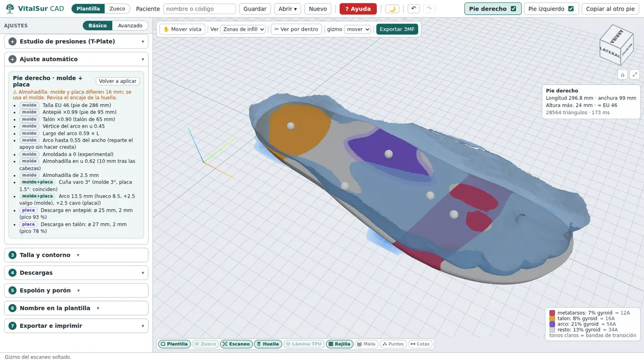Click talon orange legend swatch
The width and height of the screenshot is (644, 362).
click(x=552, y=319)
